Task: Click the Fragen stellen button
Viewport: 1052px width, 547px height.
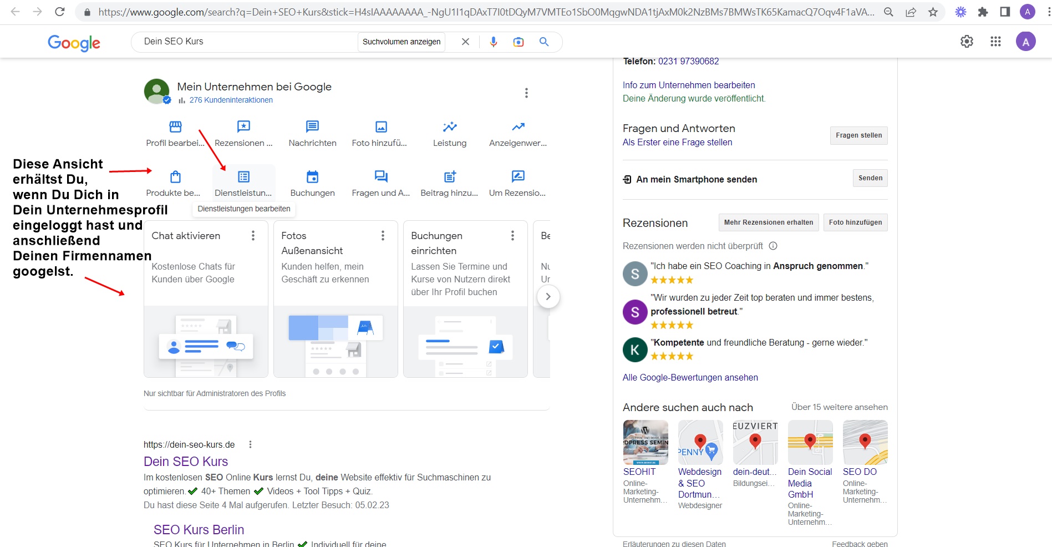Action: click(x=858, y=135)
